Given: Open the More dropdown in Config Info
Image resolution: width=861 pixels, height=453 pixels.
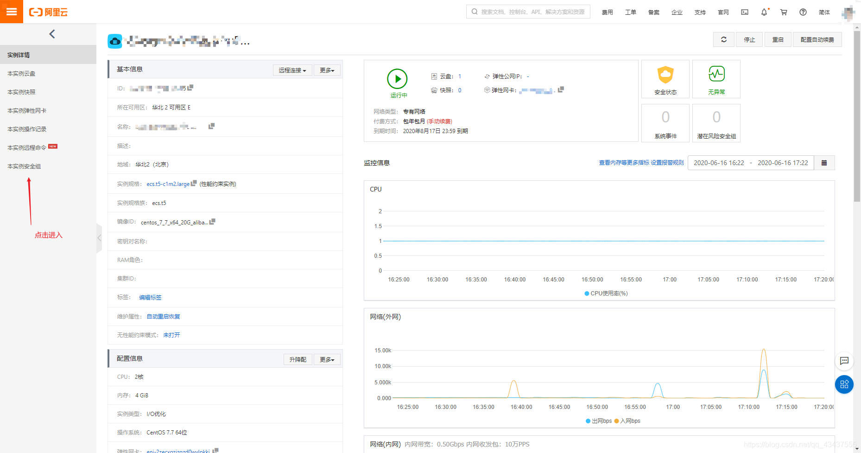Looking at the screenshot, I should (x=327, y=359).
